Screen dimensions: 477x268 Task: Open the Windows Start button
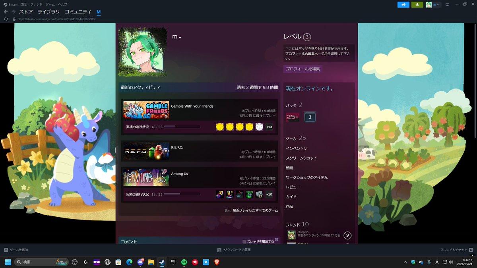(8, 262)
